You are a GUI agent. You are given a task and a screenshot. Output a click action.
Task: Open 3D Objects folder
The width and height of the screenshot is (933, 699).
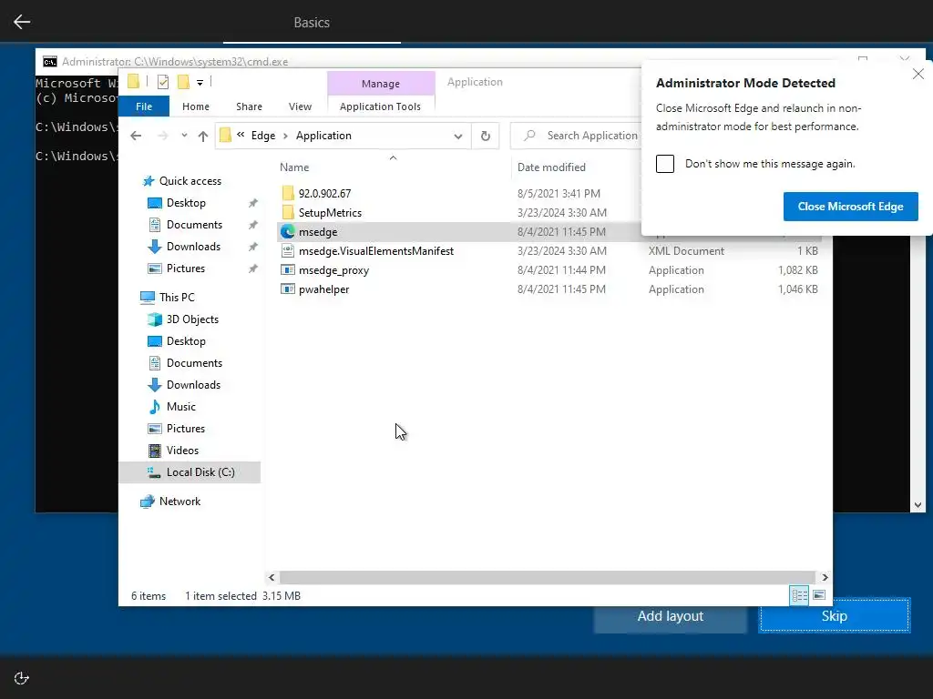[x=192, y=319]
